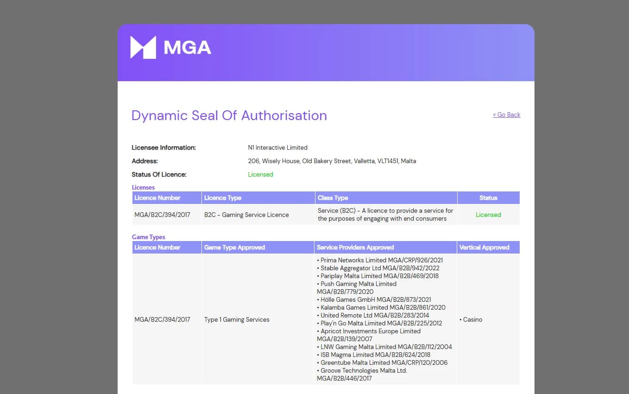The height and width of the screenshot is (394, 629).
Task: Click the MGA logo icon in header
Action: click(143, 47)
